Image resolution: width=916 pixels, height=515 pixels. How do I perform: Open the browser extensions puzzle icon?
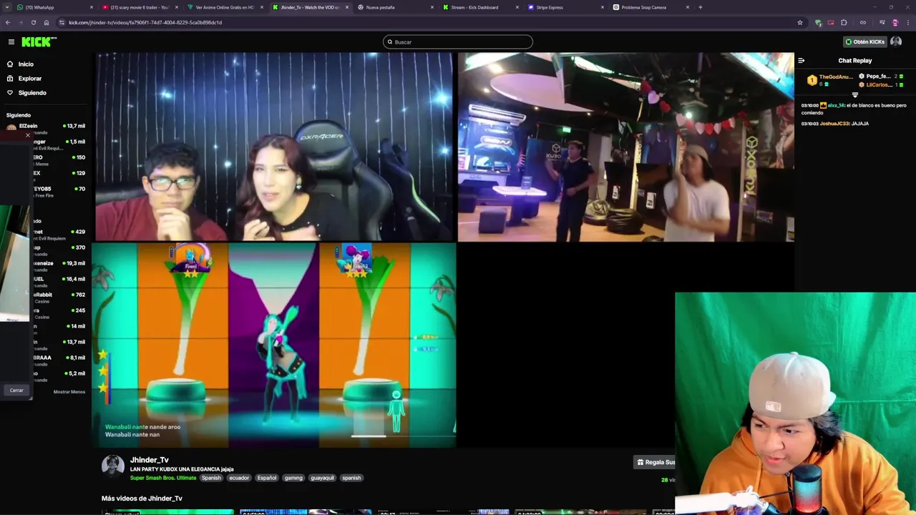click(x=844, y=22)
